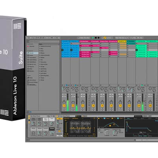Select the yellow track's title header
Screen dimensions: 158x158
tap(122, 41)
